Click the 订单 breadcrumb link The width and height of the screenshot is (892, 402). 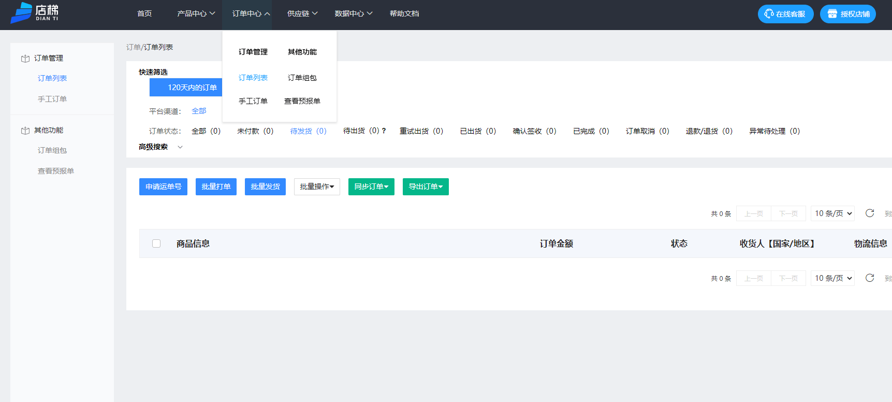click(134, 47)
